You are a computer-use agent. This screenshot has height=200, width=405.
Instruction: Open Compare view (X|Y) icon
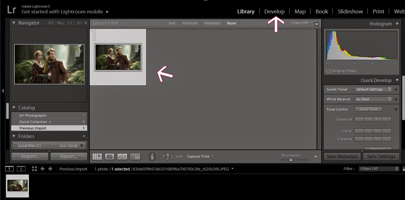point(122,156)
